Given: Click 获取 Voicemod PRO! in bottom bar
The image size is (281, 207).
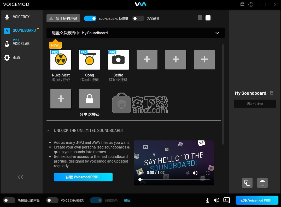Looking at the screenshot, I should pos(257,200).
